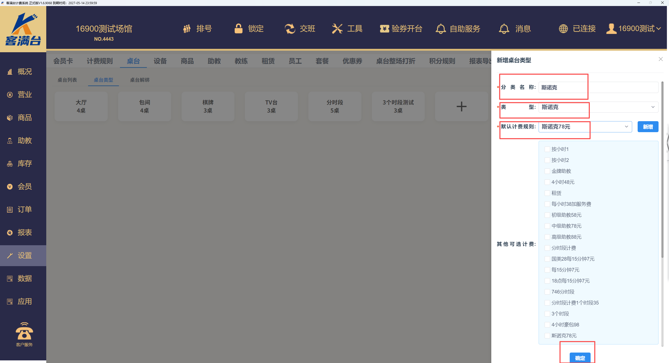Select the 3个时段测试 3桌 card
Image resolution: width=669 pixels, height=363 pixels.
398,106
